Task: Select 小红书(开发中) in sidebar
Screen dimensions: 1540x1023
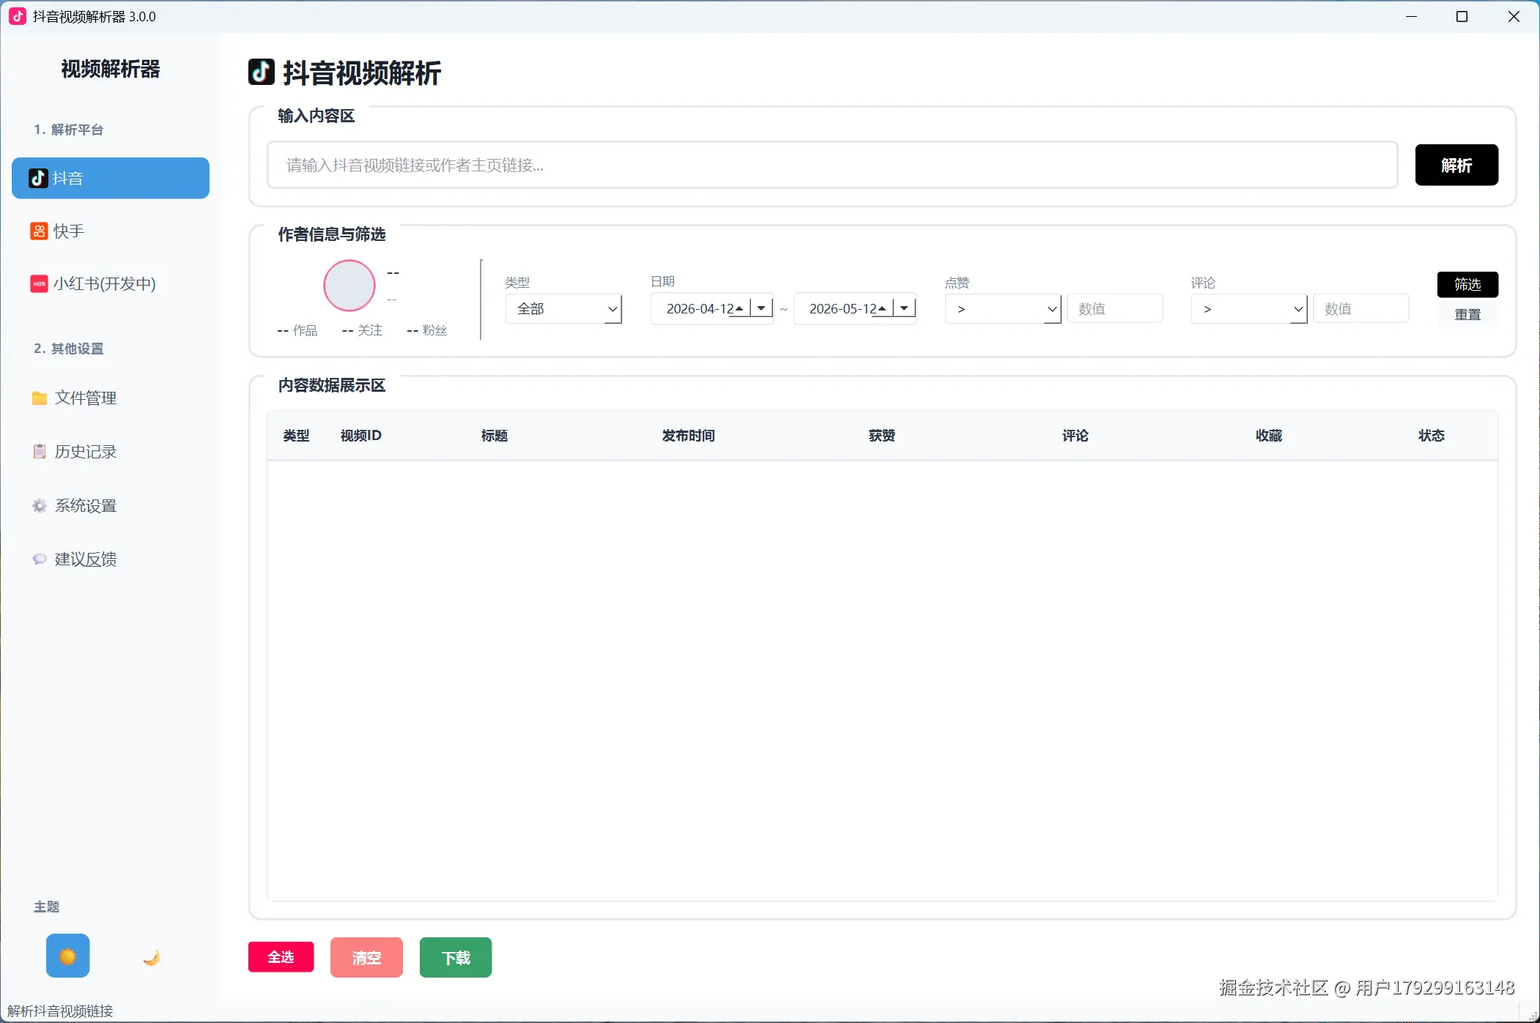Action: 111,283
